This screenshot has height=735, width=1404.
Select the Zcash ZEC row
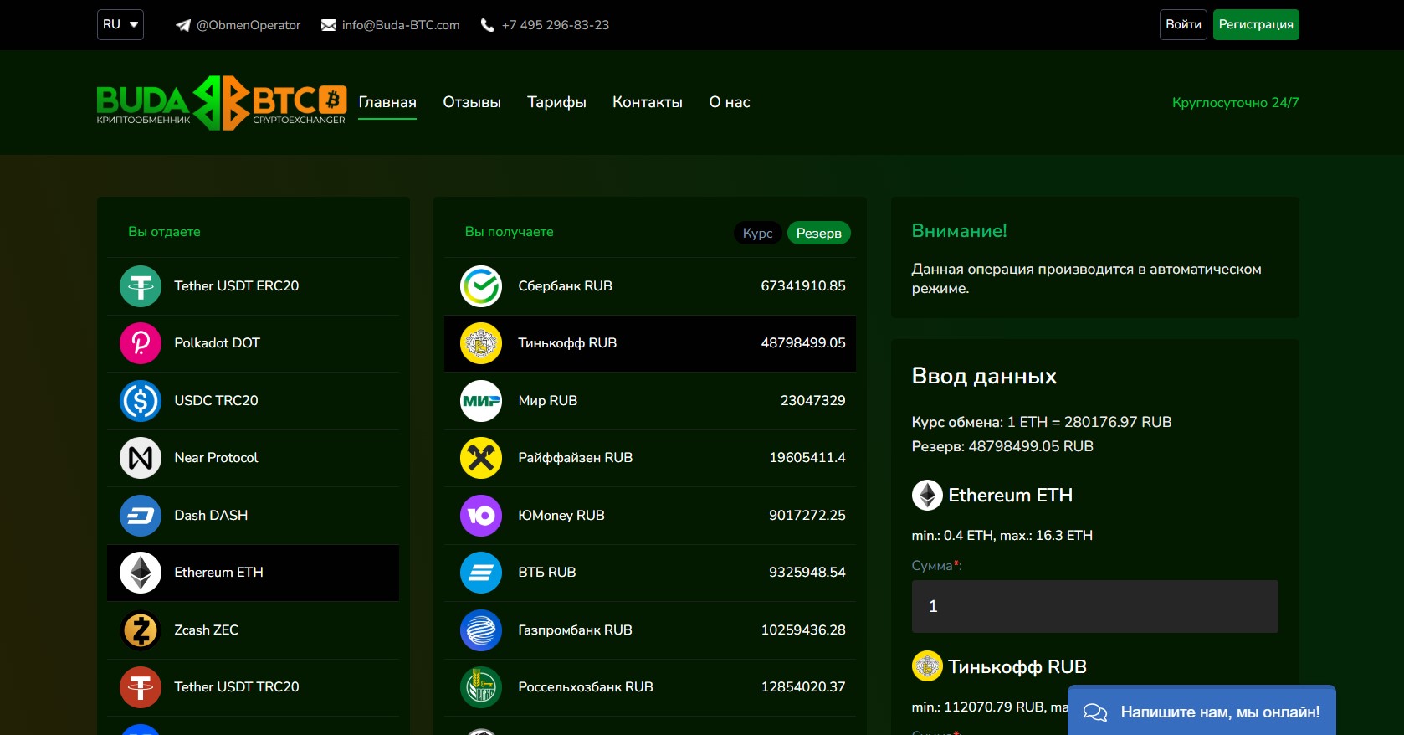pyautogui.click(x=253, y=630)
